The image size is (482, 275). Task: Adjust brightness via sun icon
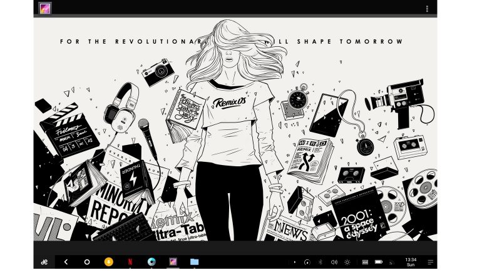[x=347, y=262]
